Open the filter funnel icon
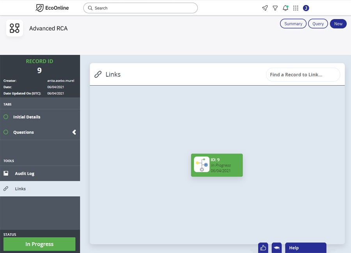Viewport: 351px width, 253px height. (275, 8)
